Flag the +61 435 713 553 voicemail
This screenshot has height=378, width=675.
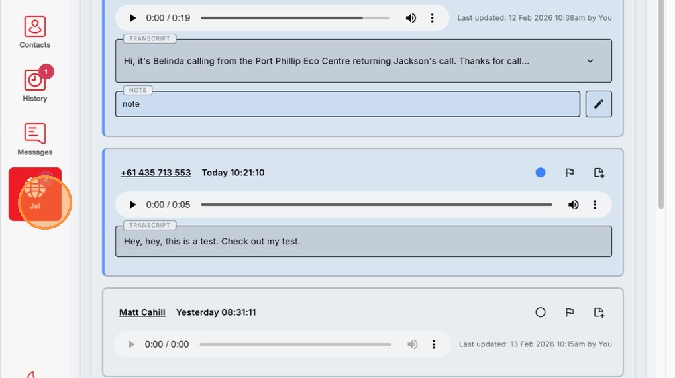pyautogui.click(x=570, y=173)
